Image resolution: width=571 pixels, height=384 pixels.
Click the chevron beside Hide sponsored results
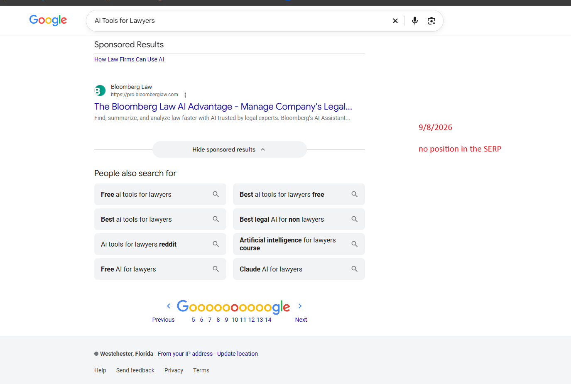[x=263, y=149]
